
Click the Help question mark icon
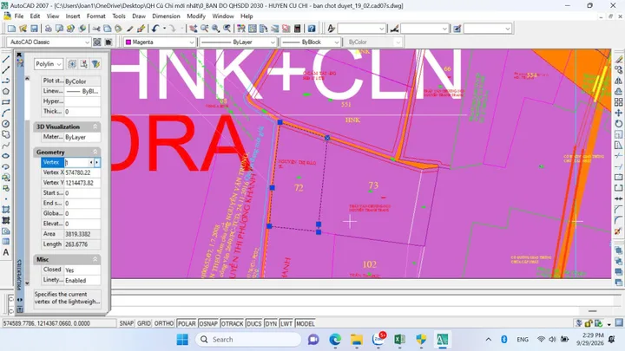tap(312, 29)
